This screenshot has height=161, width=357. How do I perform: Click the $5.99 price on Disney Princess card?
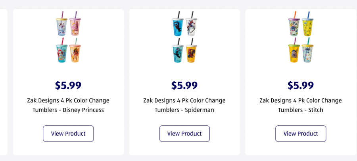[68, 85]
